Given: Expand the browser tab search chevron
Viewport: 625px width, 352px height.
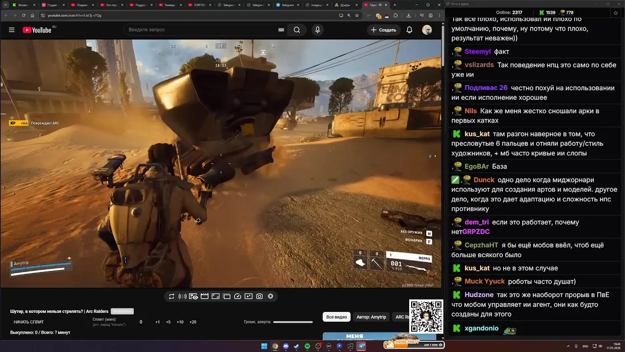Looking at the screenshot, I should [5, 5].
